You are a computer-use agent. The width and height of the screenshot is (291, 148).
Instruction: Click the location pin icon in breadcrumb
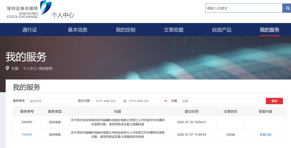click(8, 68)
